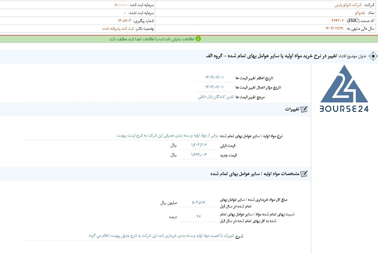This screenshot has width=378, height=254.
Task: Click the target icon beside عنوان موضوع افشاء
Action: click(x=373, y=56)
